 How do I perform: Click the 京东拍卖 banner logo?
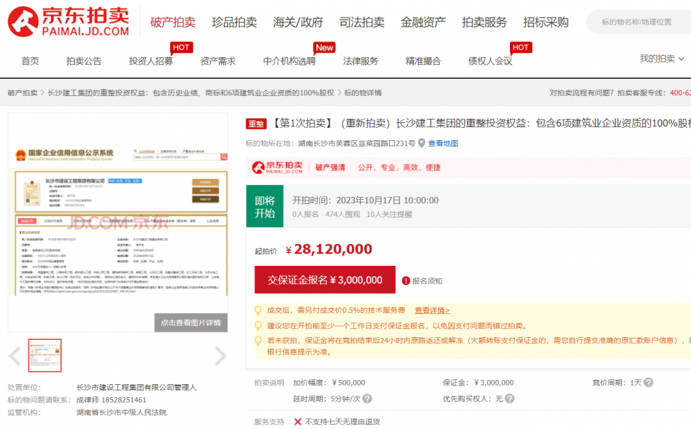[277, 167]
